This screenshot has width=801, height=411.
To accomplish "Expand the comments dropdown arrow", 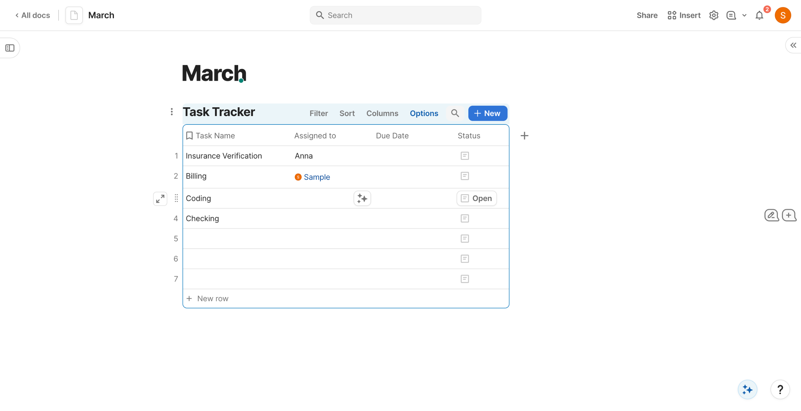I will pyautogui.click(x=744, y=15).
